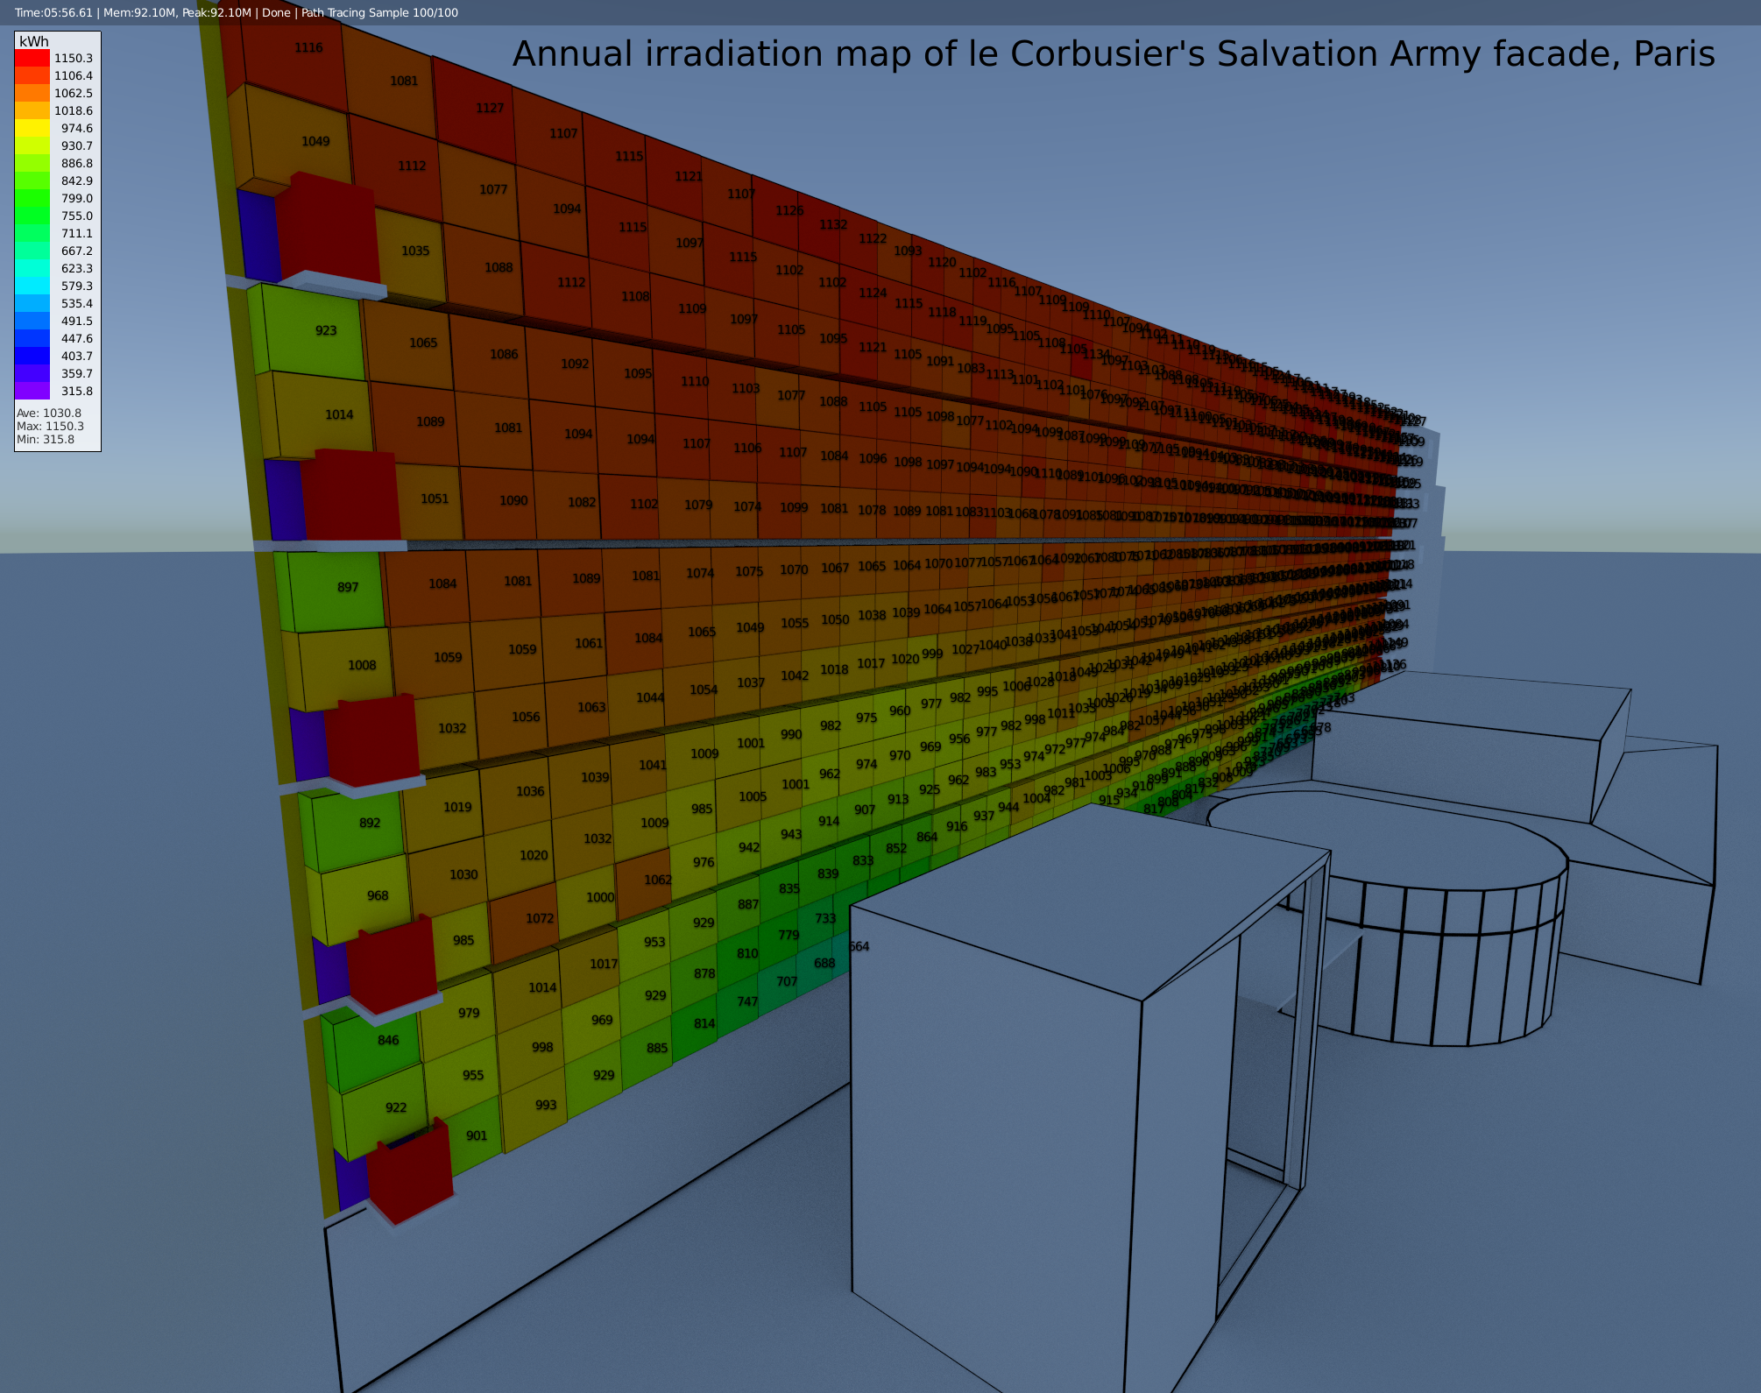Click the 711.1 legend swatch
This screenshot has width=1761, height=1393.
[32, 233]
